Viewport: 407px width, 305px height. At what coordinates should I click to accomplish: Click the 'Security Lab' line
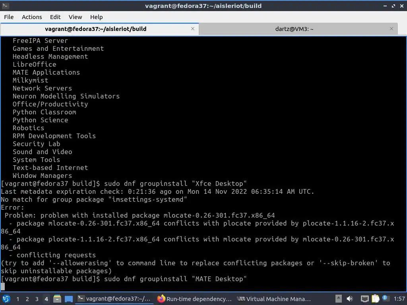click(36, 144)
